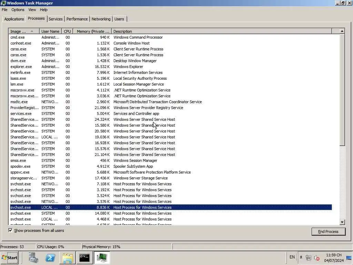Image resolution: width=353 pixels, height=265 pixels.
Task: Open Server Manager from the taskbar
Action: [33, 257]
